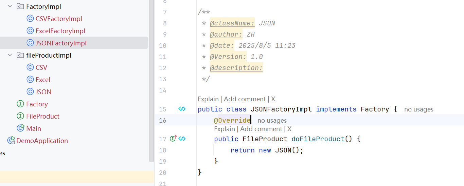Collapse the fileProductImpl folder
464x186 pixels.
[10, 55]
